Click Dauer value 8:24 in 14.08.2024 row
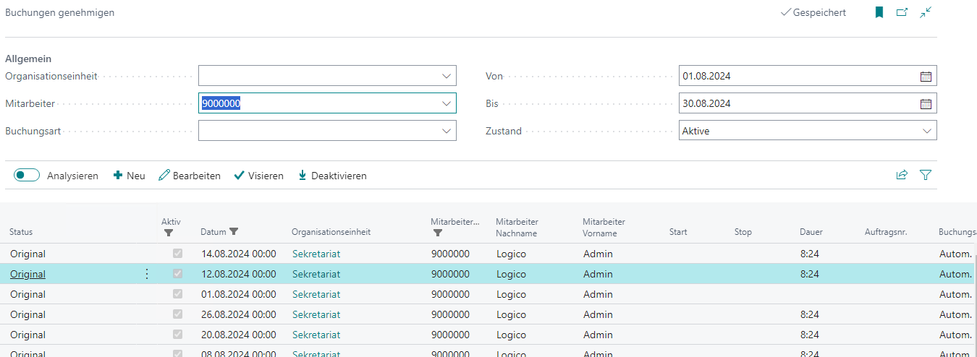The image size is (977, 357). point(810,254)
